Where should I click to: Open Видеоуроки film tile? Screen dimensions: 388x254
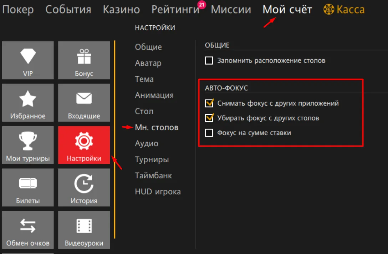(x=84, y=230)
